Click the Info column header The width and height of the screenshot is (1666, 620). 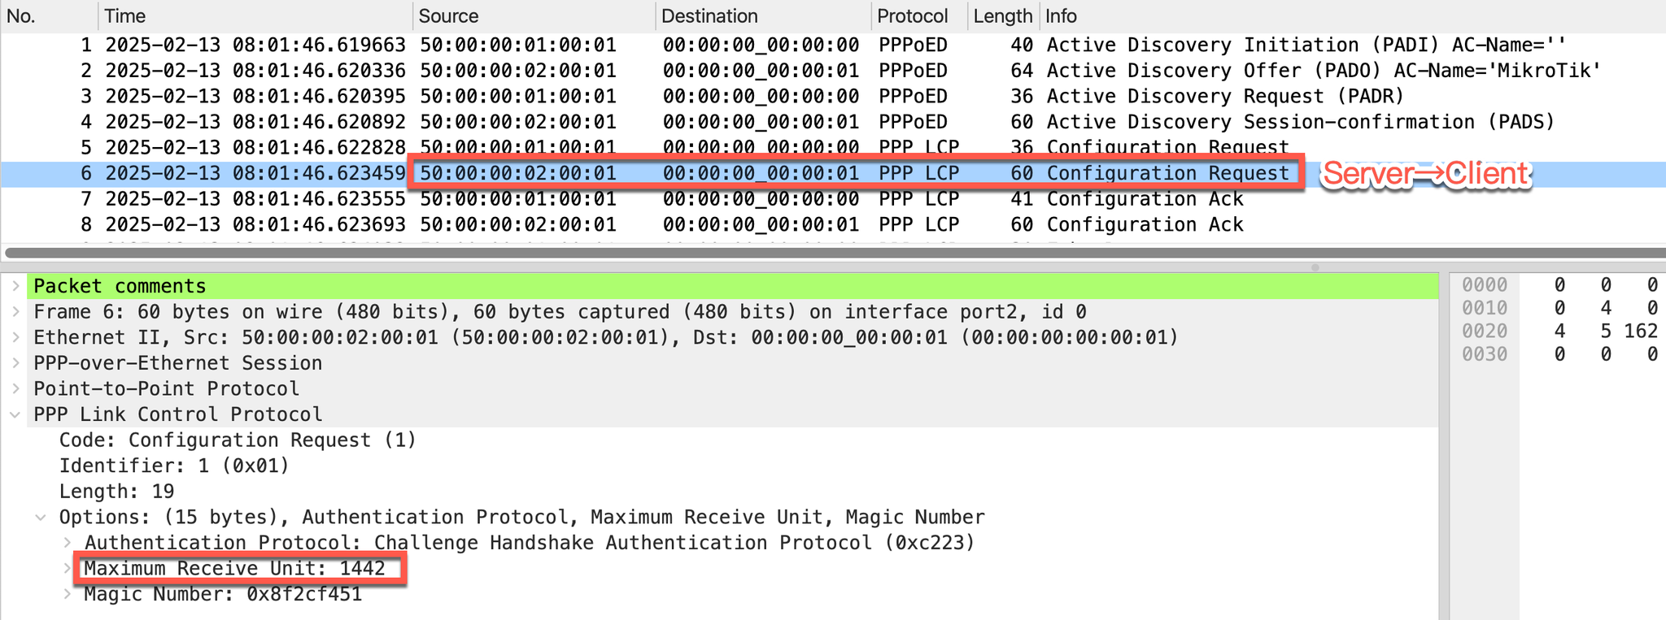click(x=1353, y=16)
